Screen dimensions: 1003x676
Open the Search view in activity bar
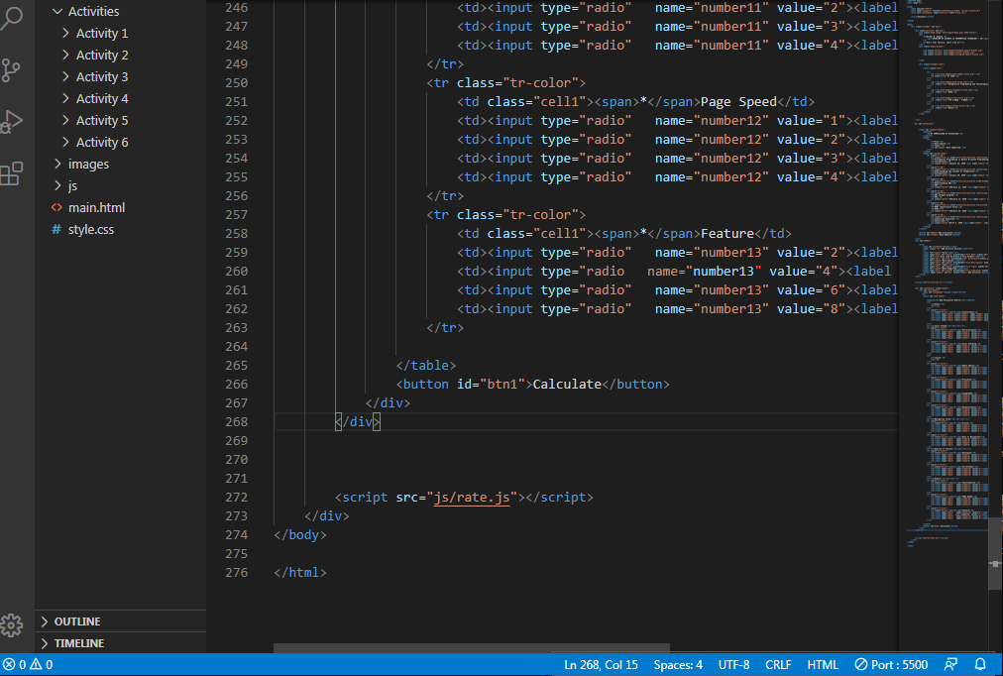[x=12, y=18]
